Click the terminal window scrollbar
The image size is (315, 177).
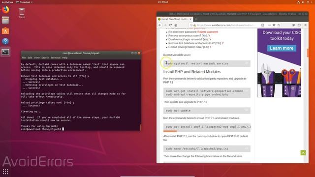(141, 127)
